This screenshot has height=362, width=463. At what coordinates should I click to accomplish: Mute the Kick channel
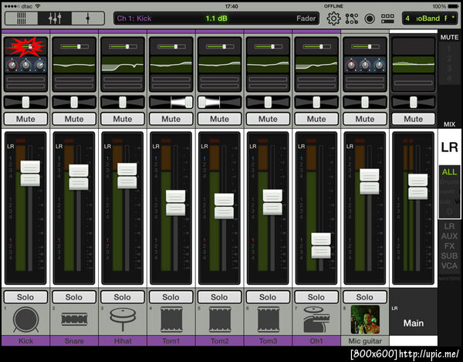(x=25, y=119)
